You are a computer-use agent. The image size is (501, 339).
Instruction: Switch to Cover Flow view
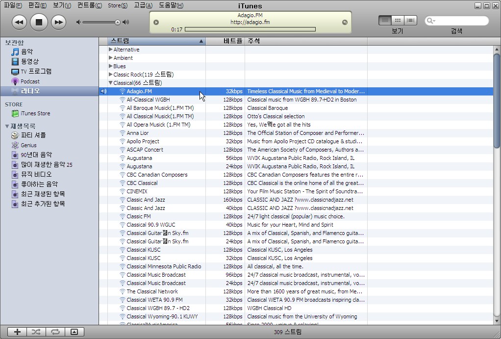click(411, 21)
